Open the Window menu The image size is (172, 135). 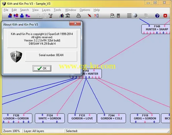pyautogui.click(x=71, y=10)
